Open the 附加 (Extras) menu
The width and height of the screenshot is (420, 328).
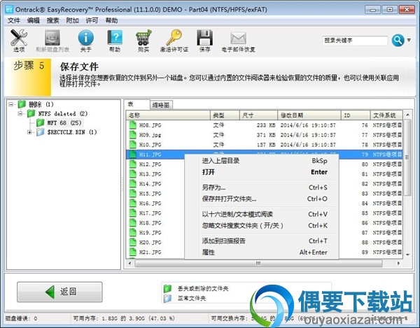click(72, 20)
